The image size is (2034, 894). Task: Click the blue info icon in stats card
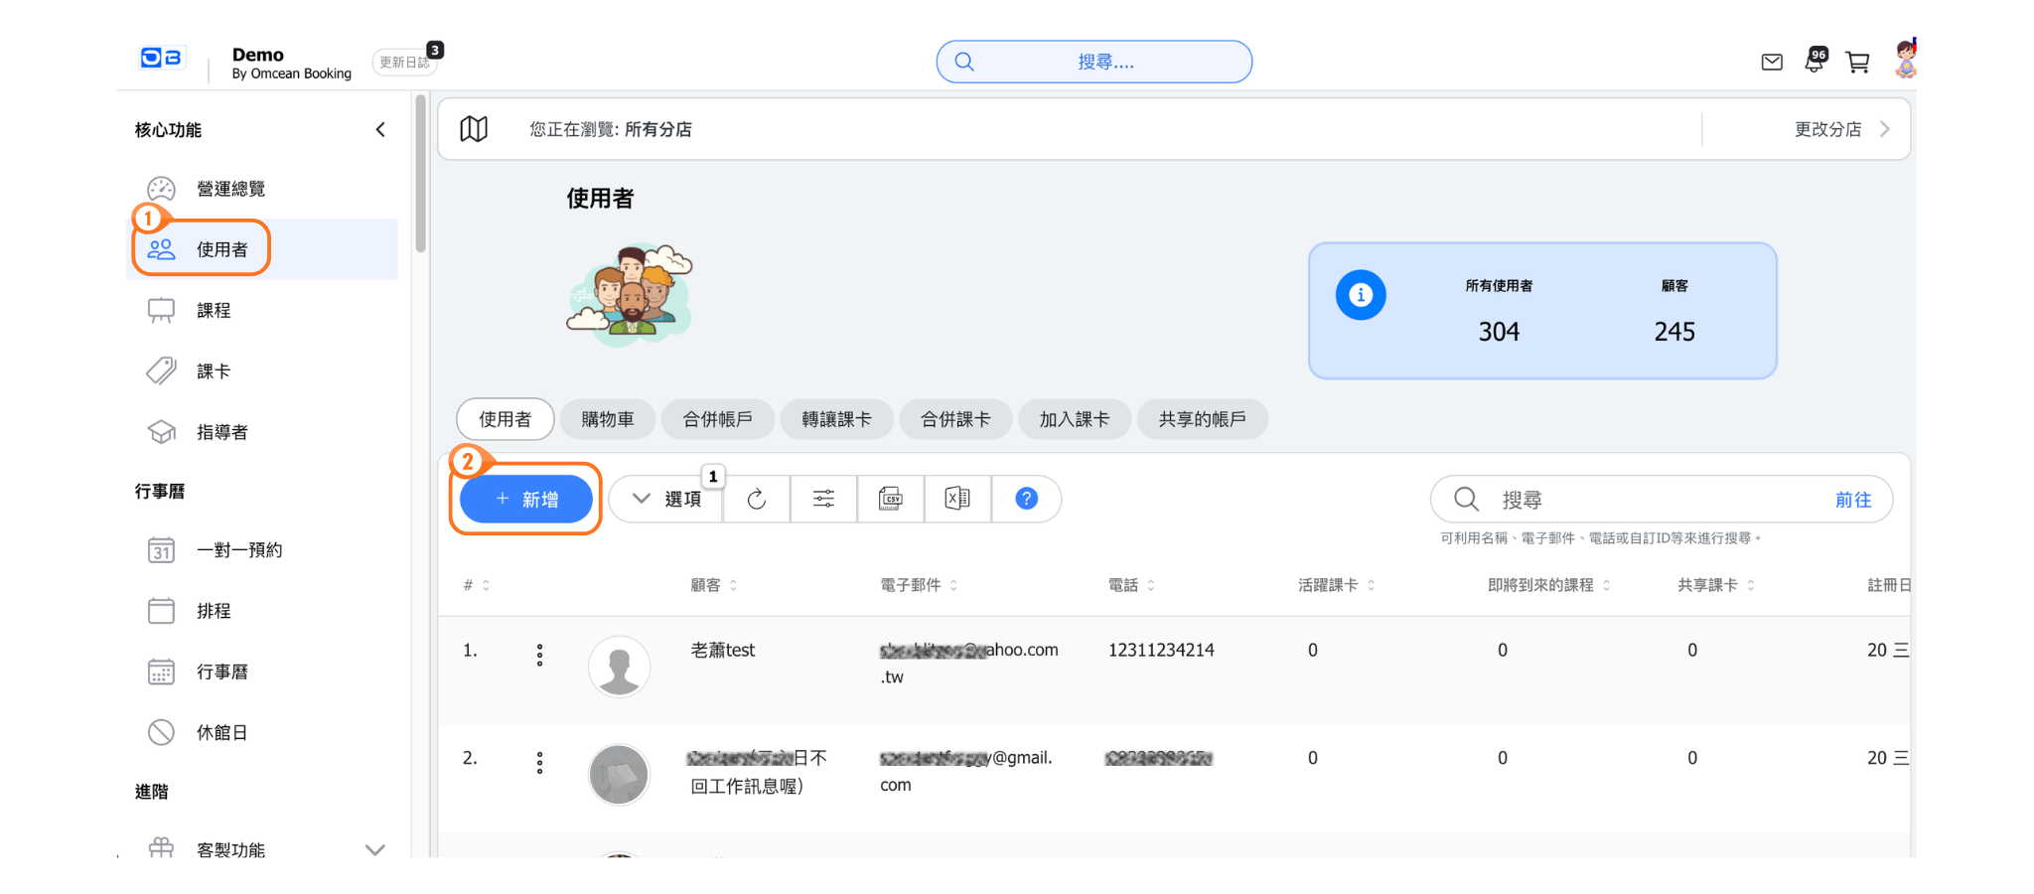(1361, 295)
